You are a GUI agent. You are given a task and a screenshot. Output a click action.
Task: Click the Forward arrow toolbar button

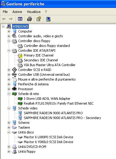[11, 19]
